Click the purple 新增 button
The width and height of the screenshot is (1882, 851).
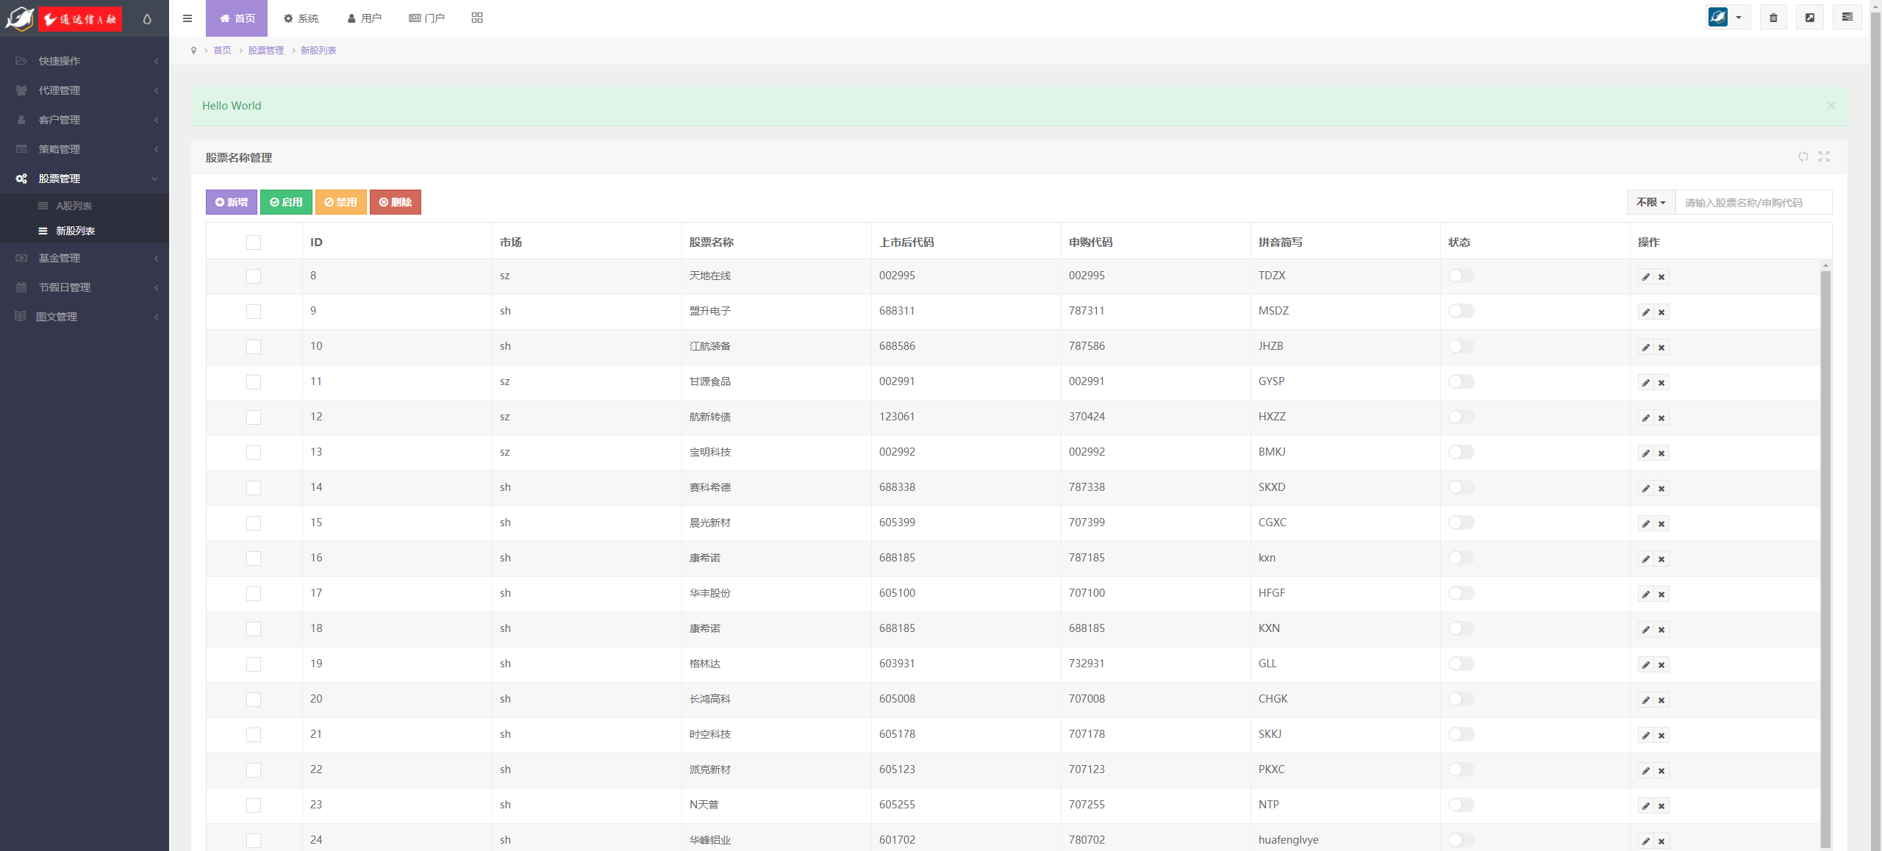click(232, 202)
